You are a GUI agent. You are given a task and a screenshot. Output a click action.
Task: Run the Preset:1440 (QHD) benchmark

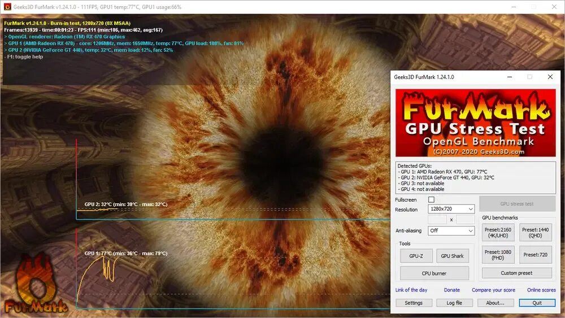click(x=536, y=232)
